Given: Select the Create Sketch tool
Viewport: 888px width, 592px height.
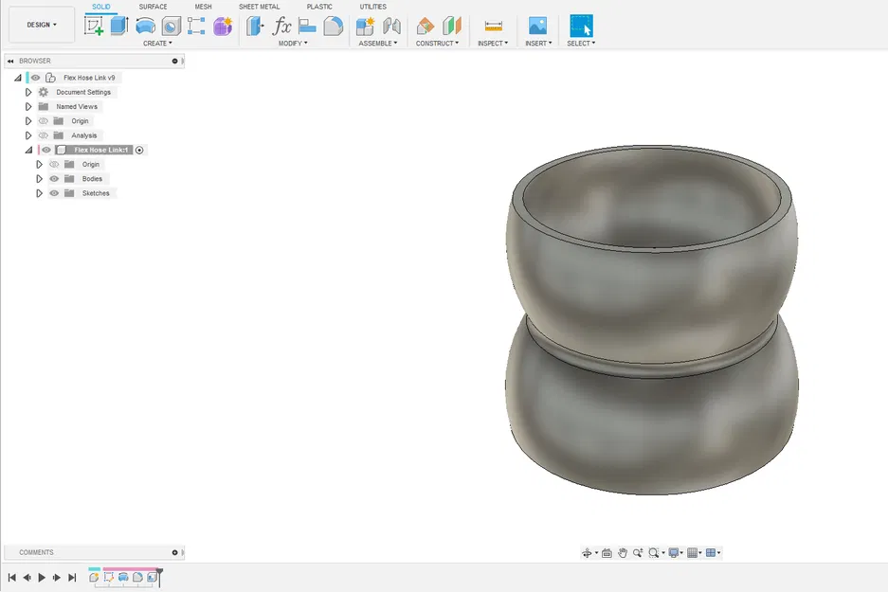Looking at the screenshot, I should point(94,24).
